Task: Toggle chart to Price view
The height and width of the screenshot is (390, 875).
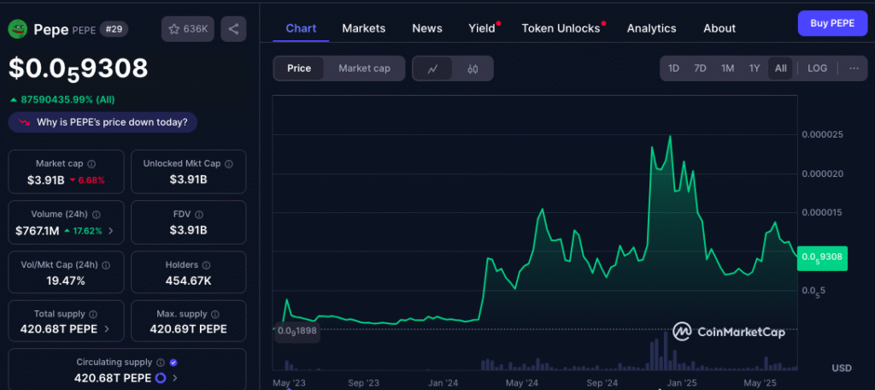Action: pos(299,68)
